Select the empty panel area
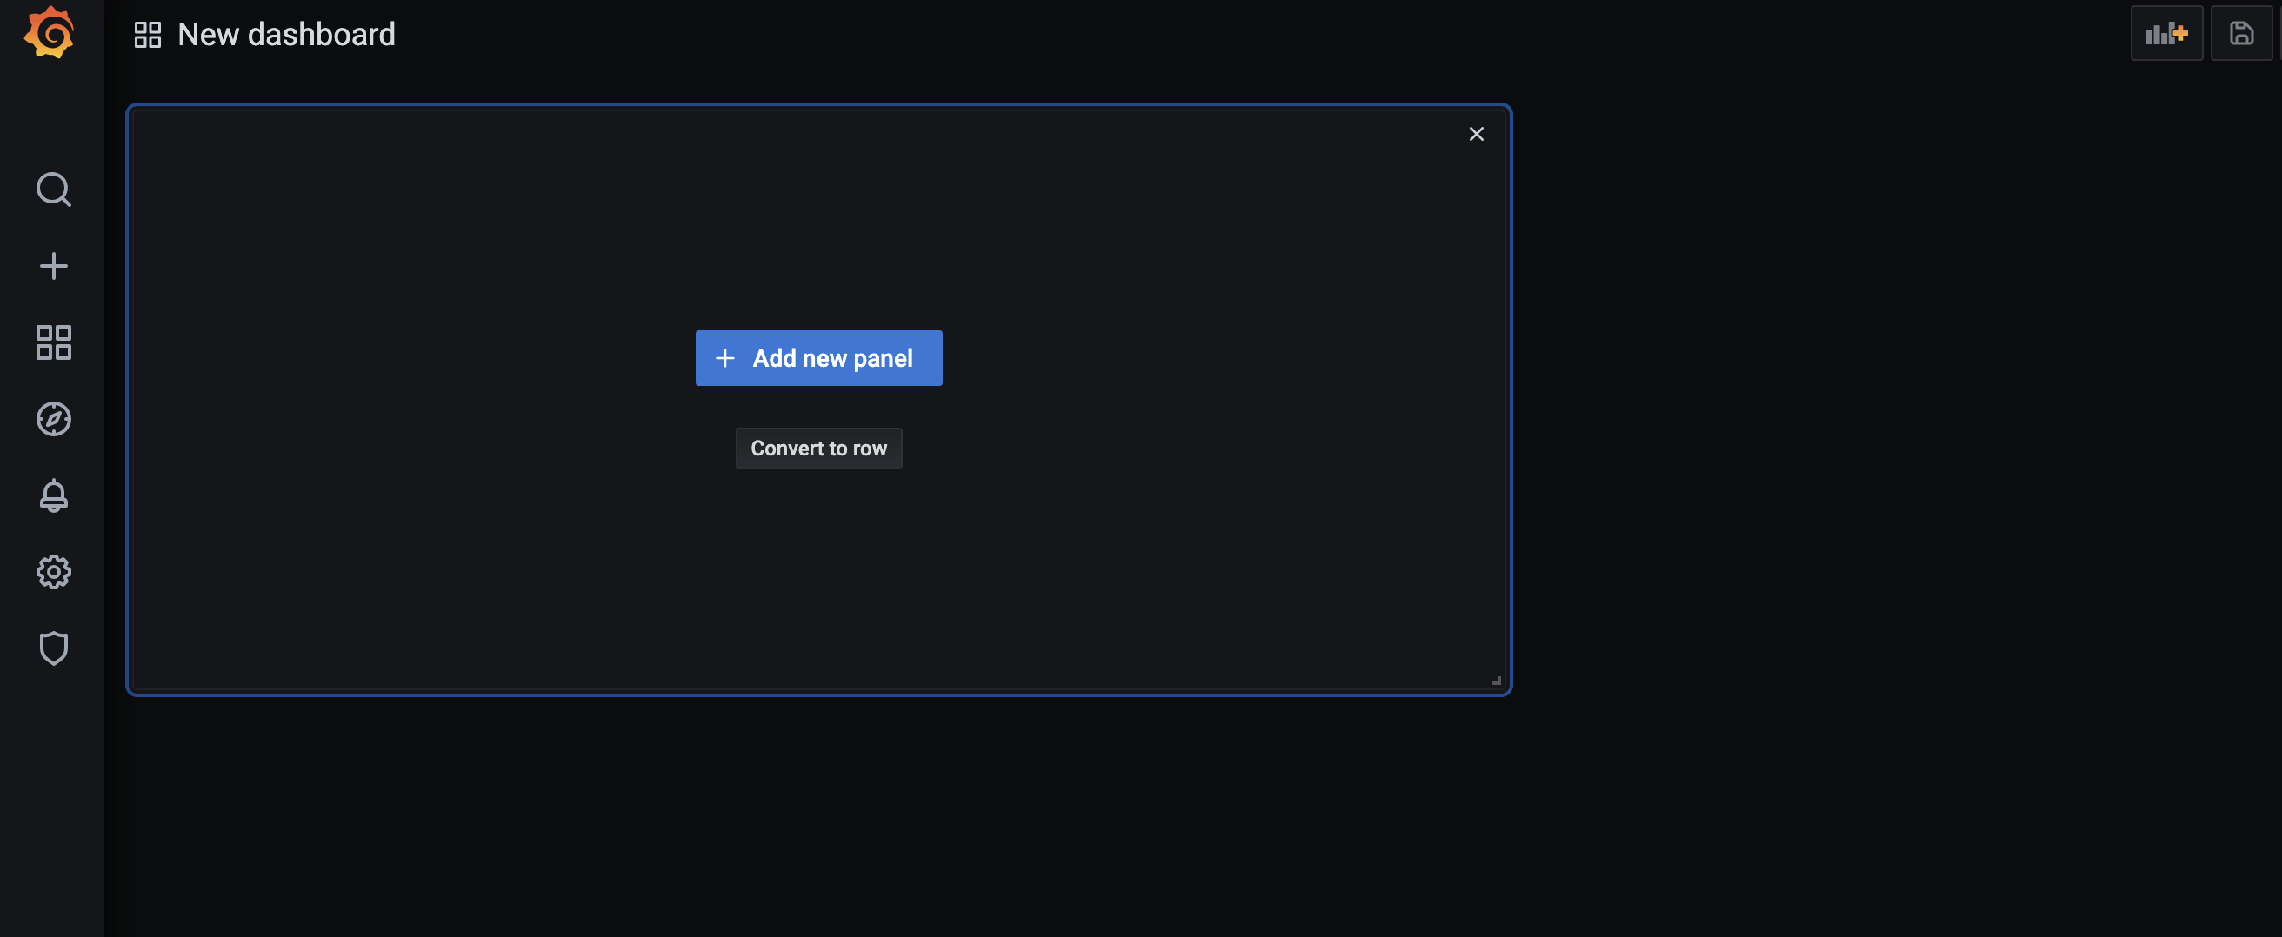Screen dimensions: 2282x937 point(443,575)
